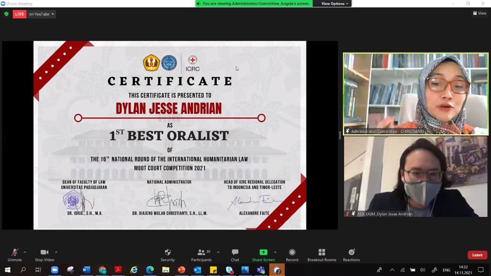Click the green Share Screen icon
Image resolution: width=491 pixels, height=276 pixels.
[263, 253]
